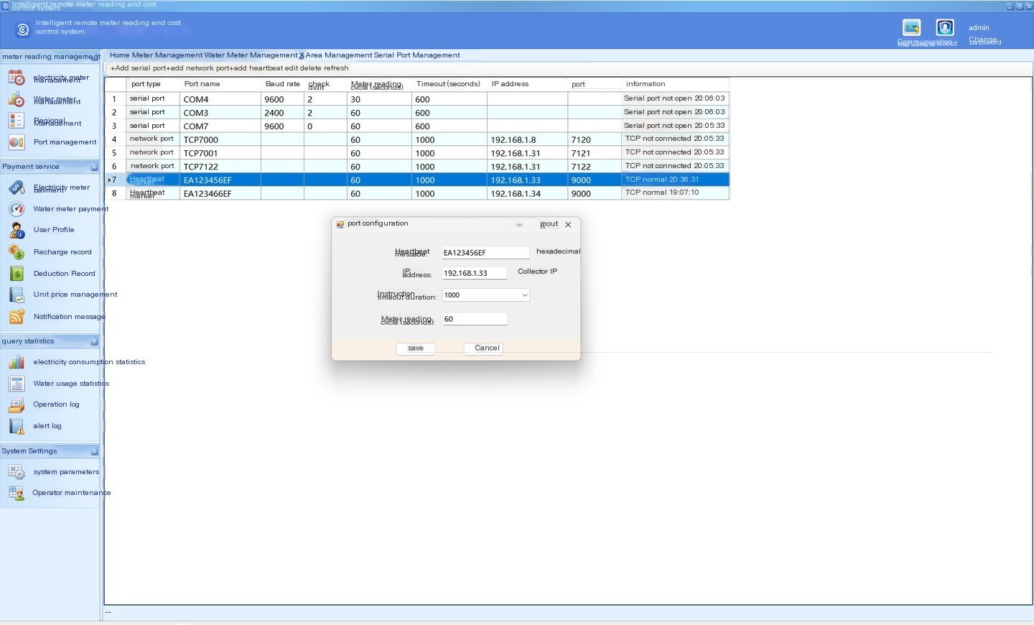Click the Water meter management sidebar icon
This screenshot has height=625, width=1034.
click(x=17, y=99)
